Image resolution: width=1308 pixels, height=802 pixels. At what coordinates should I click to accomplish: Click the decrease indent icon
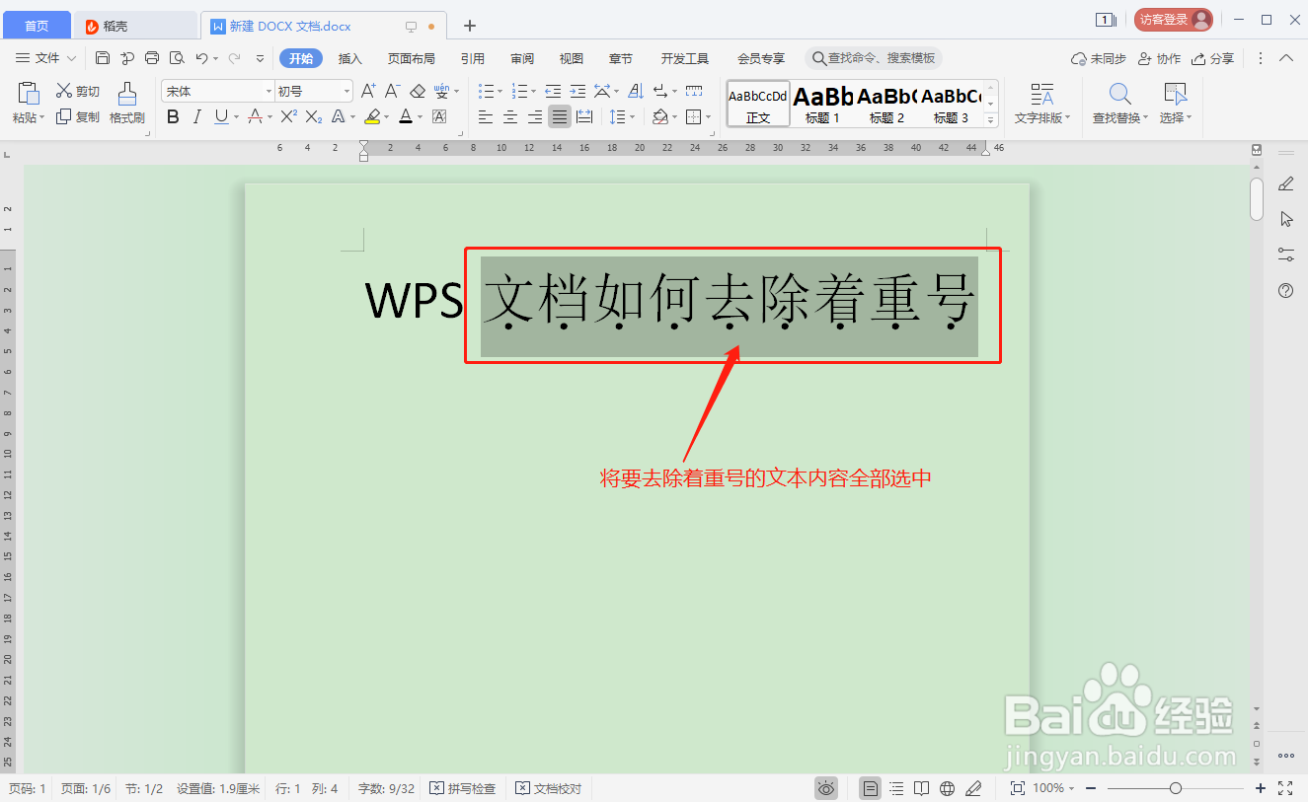tap(553, 91)
